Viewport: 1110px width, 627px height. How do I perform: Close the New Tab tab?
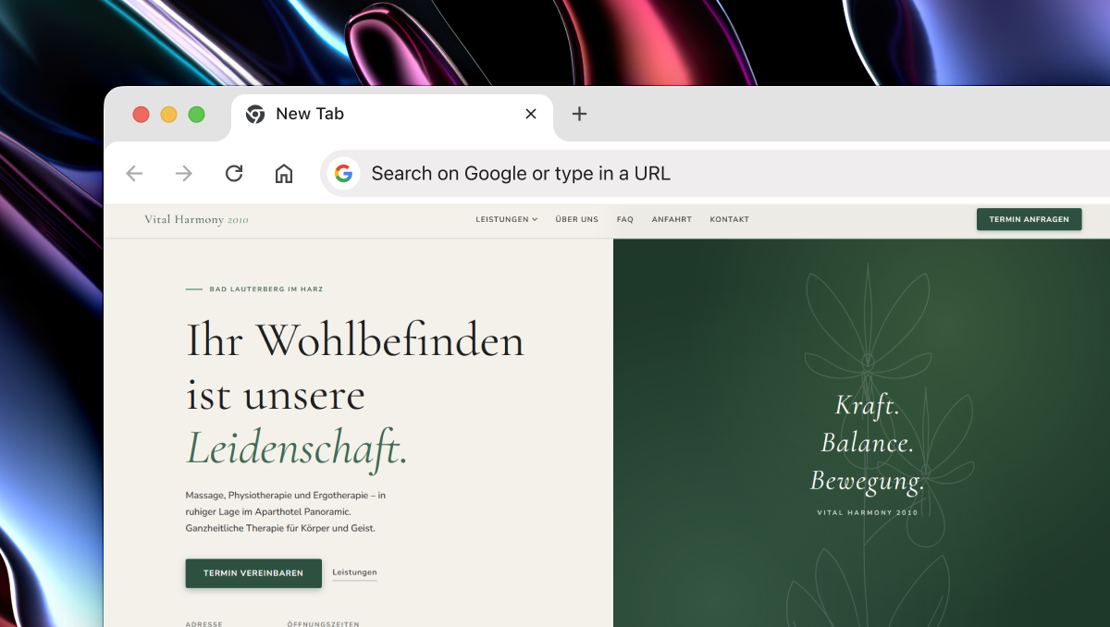531,114
